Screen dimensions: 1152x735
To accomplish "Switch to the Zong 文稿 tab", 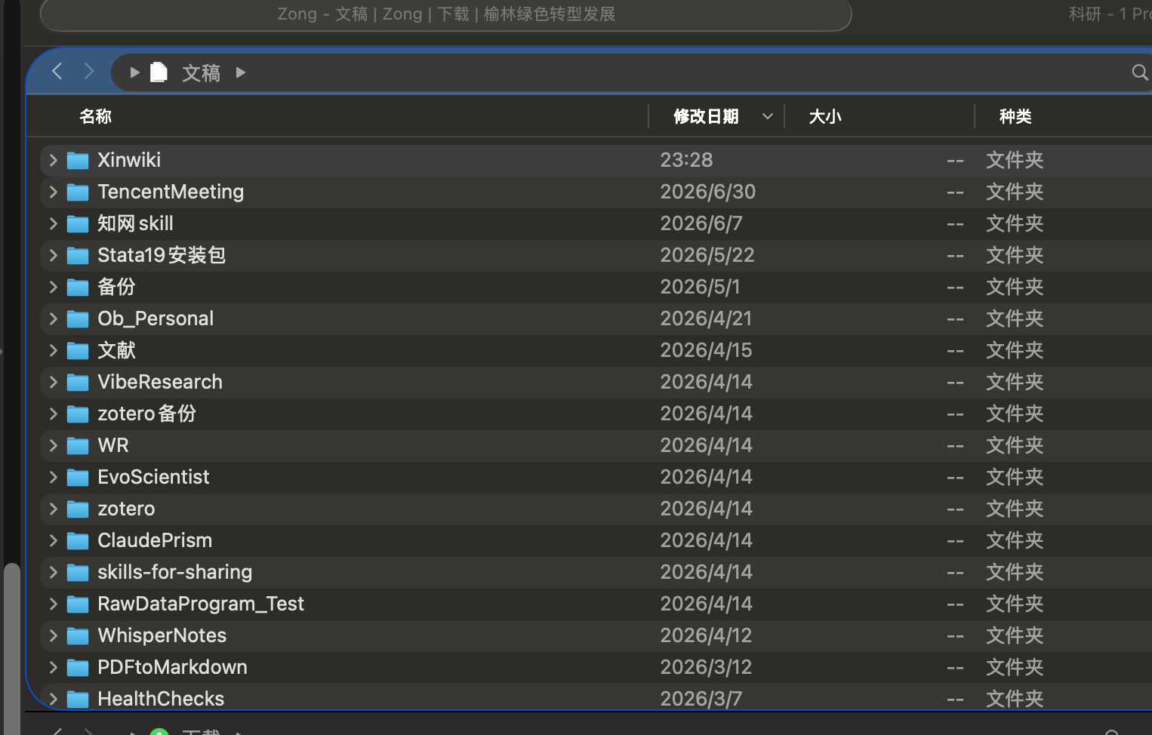I will click(446, 14).
